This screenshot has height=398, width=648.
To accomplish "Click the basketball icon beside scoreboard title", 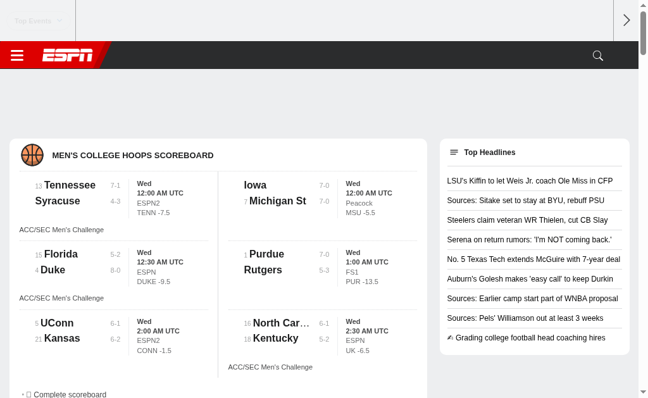I will click(x=32, y=155).
